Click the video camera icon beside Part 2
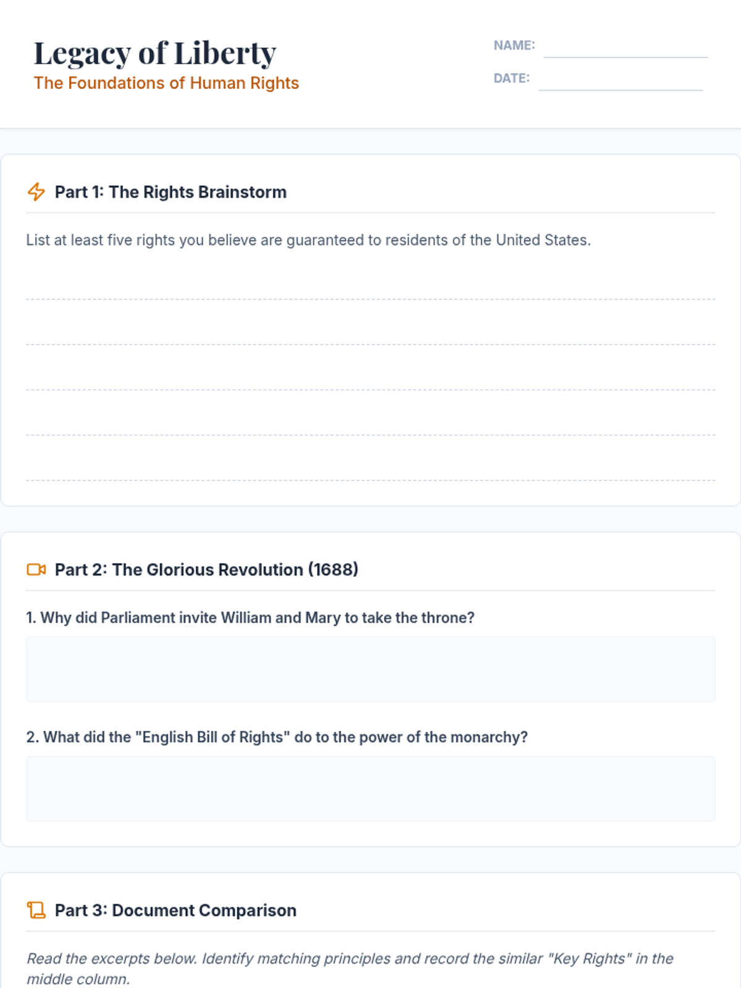Screen dimensions: 741x988 (x=36, y=569)
